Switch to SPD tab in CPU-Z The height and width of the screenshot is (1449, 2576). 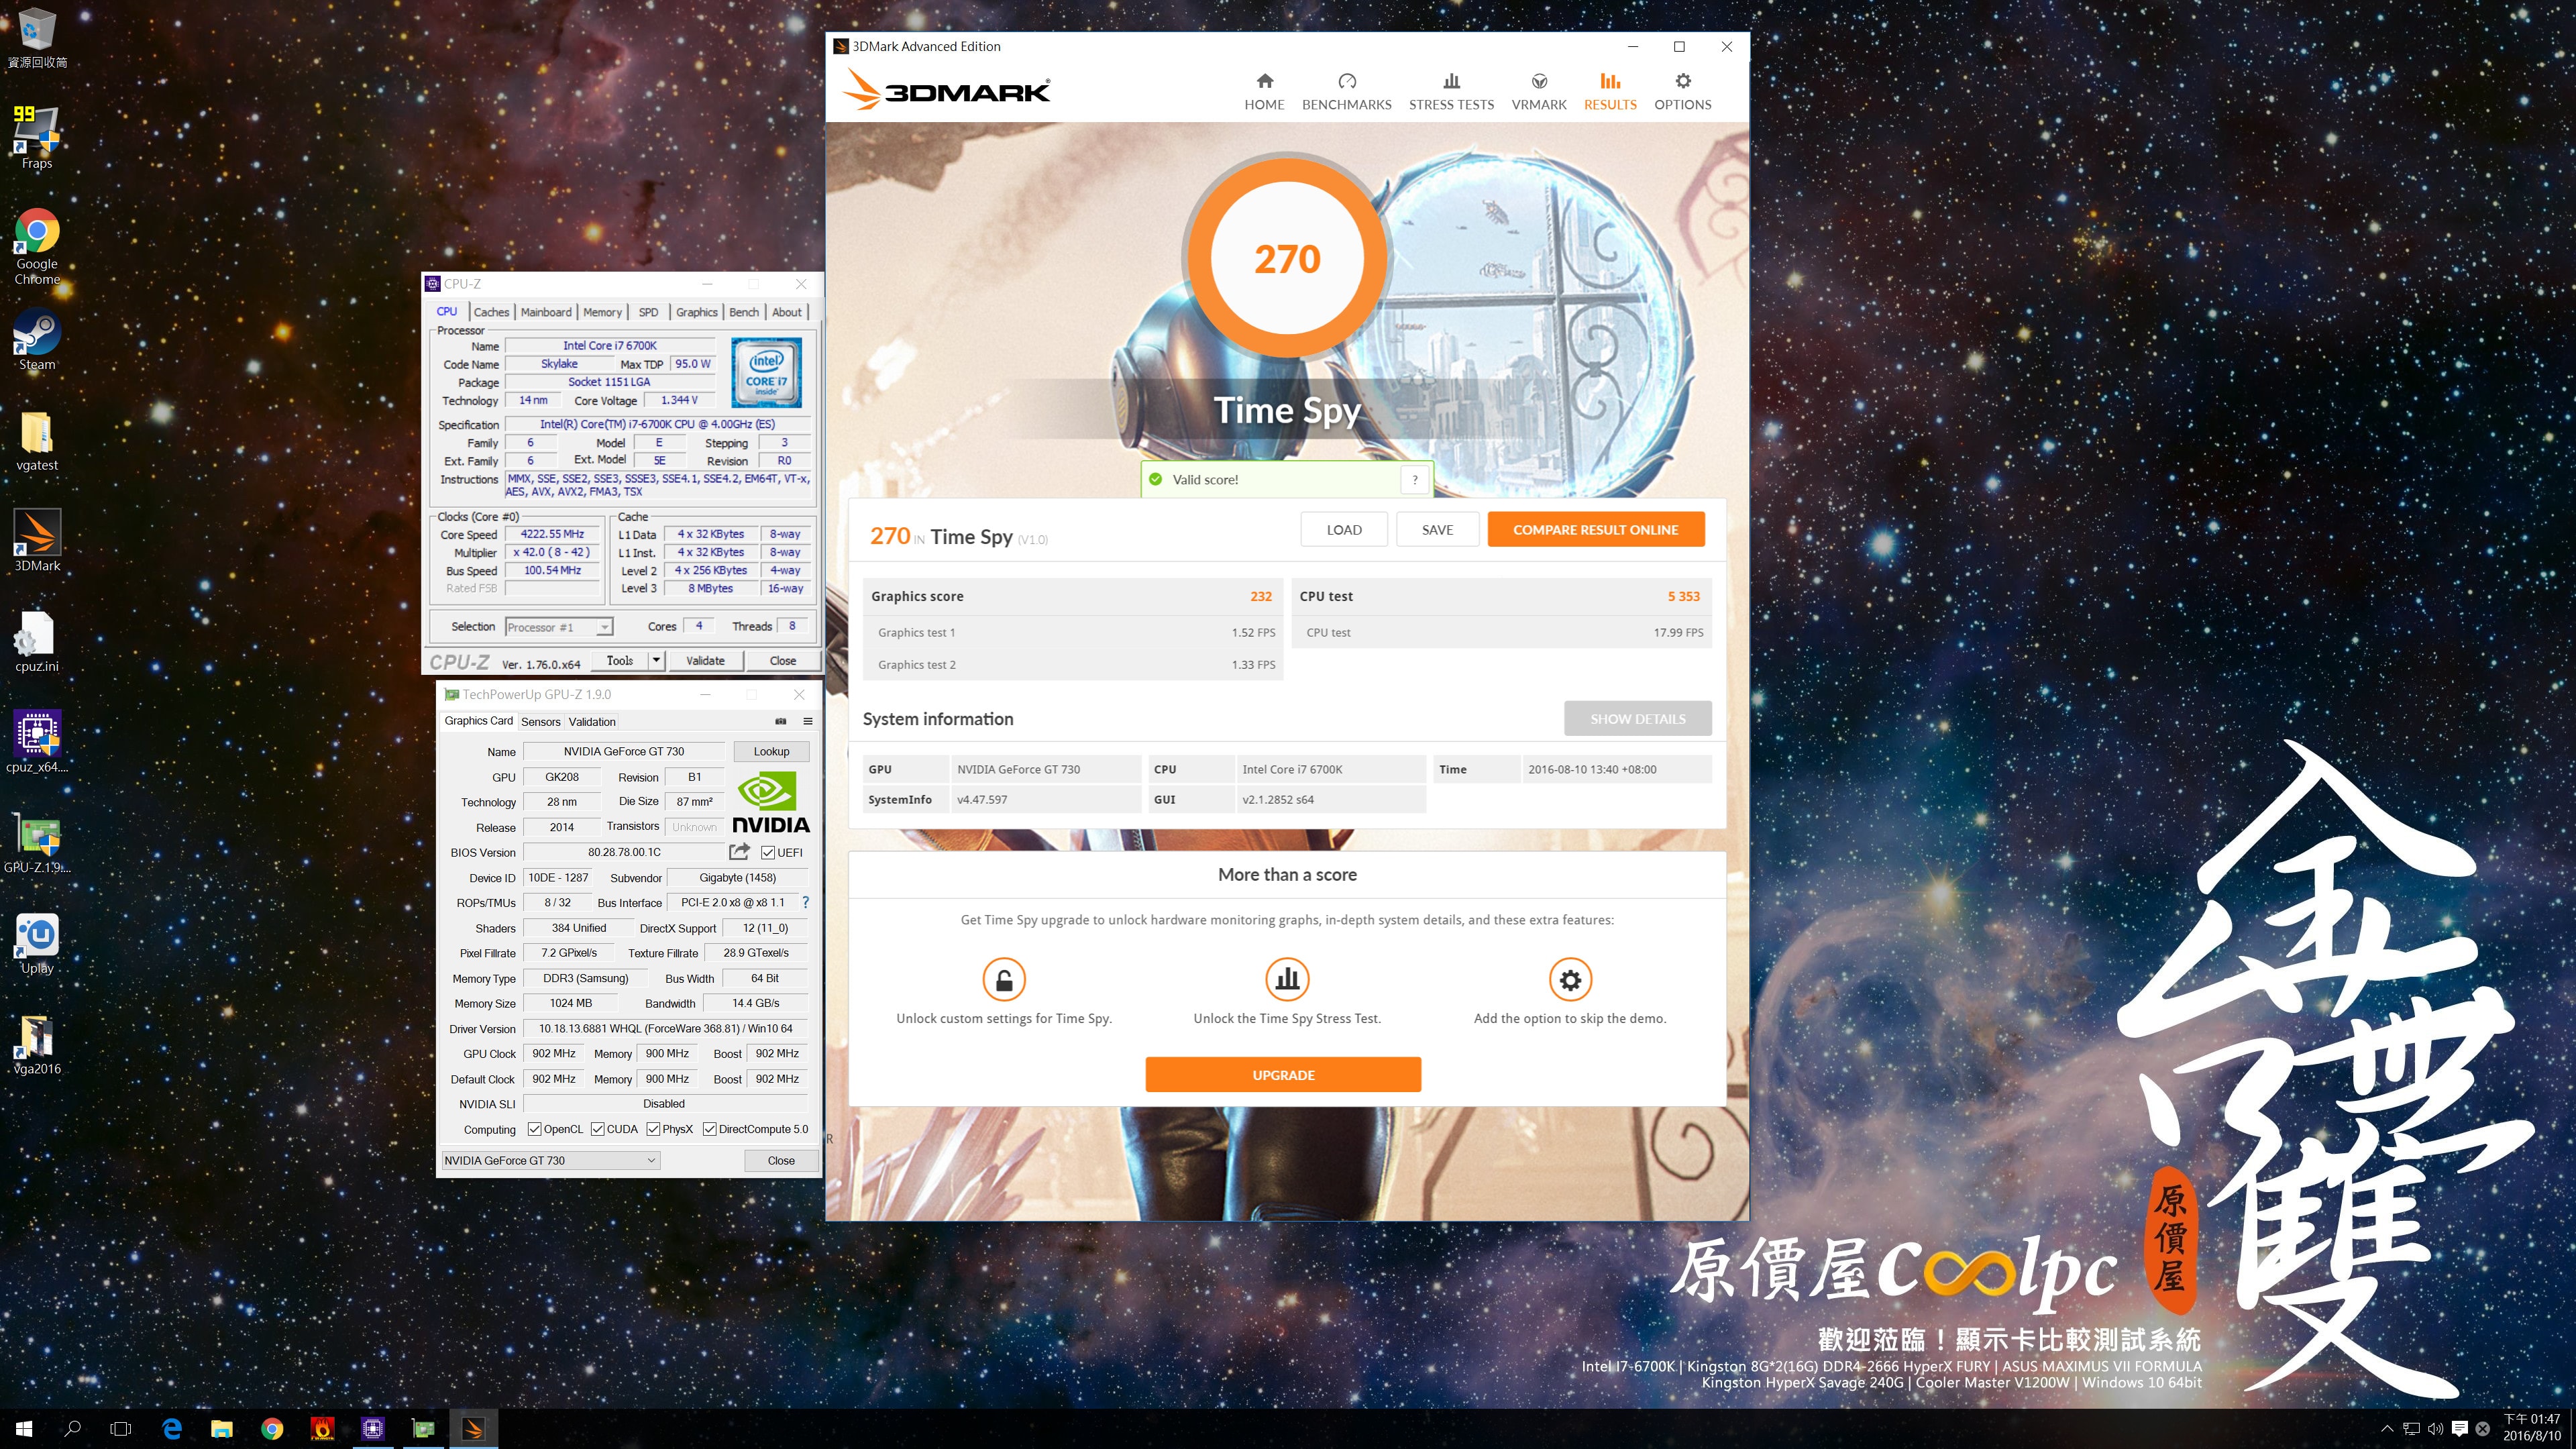coord(648,312)
